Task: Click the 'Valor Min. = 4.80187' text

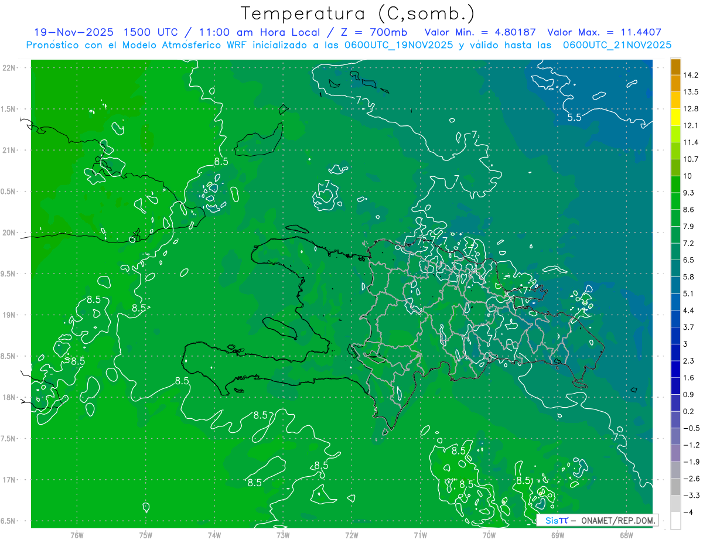Action: coord(480,32)
